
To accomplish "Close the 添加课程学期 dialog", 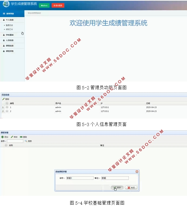I will [x=137, y=171].
